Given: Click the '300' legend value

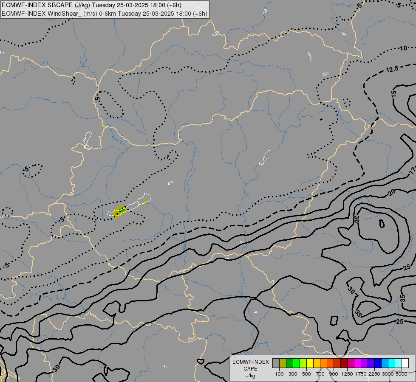Looking at the screenshot, I should click(x=293, y=374).
